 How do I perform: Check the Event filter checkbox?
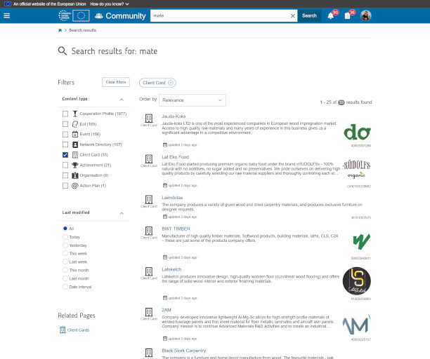tap(65, 134)
